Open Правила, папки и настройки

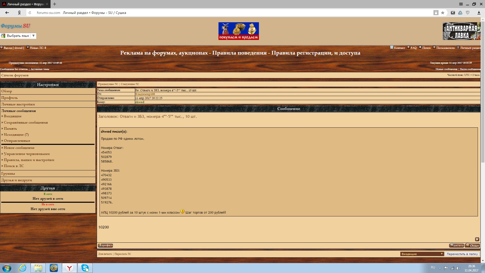click(x=29, y=160)
